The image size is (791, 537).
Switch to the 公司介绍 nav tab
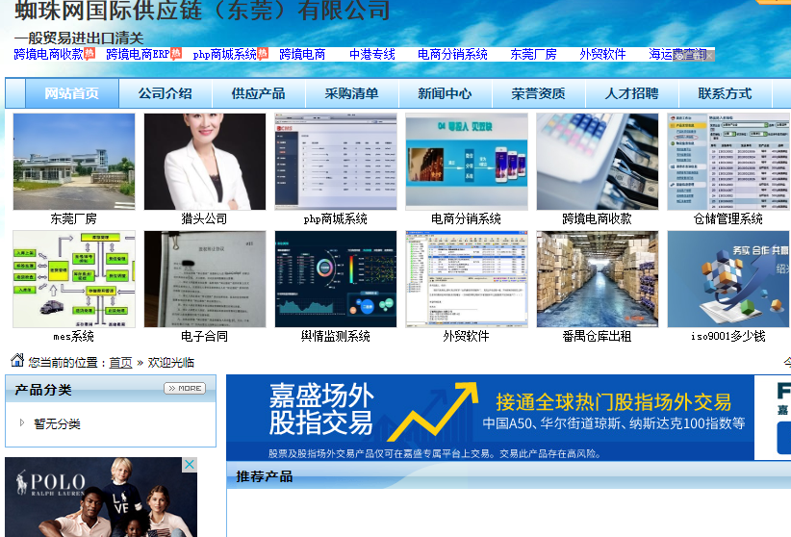165,93
